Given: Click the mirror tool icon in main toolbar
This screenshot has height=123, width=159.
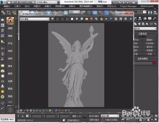Looking at the screenshot, I should click(x=150, y=13).
